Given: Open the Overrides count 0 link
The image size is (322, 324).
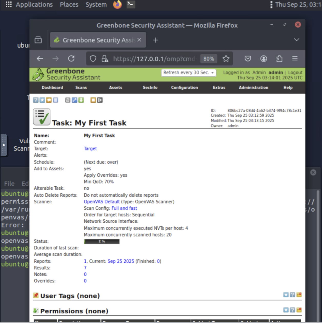Looking at the screenshot, I should [85, 281].
